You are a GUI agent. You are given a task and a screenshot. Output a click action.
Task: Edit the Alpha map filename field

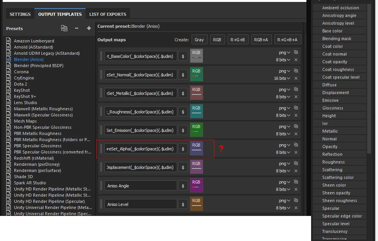point(141,149)
